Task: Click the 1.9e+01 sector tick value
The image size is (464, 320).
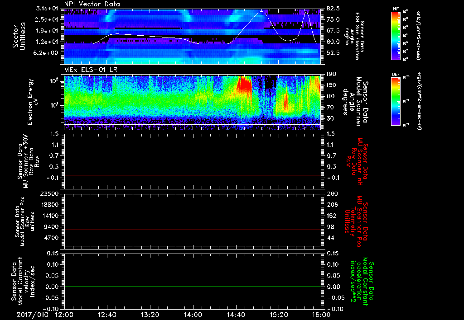Action: [47, 31]
